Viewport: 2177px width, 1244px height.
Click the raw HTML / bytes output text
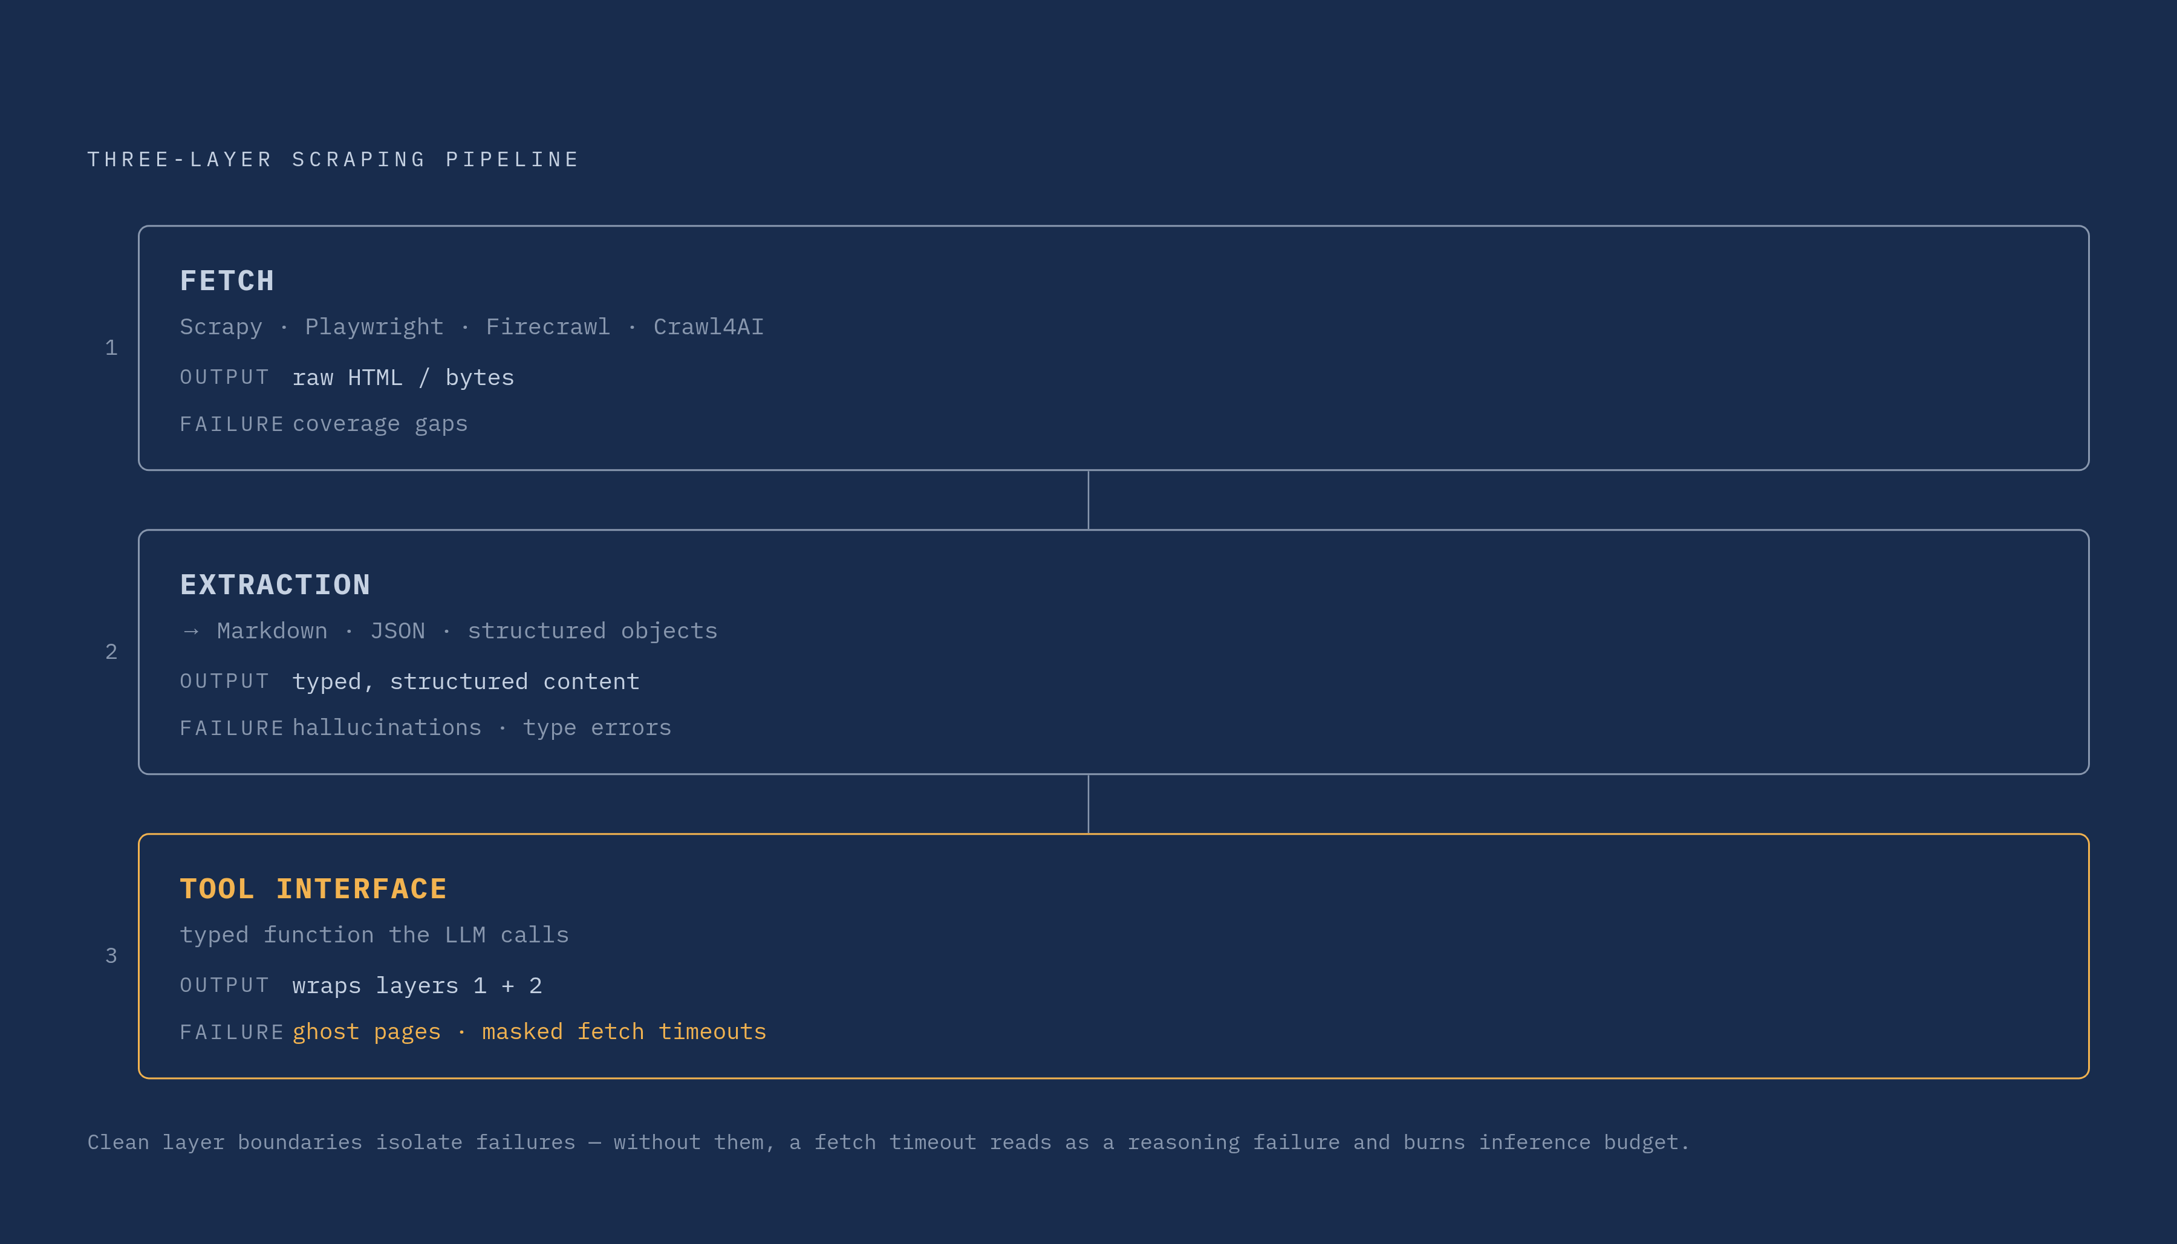[403, 378]
